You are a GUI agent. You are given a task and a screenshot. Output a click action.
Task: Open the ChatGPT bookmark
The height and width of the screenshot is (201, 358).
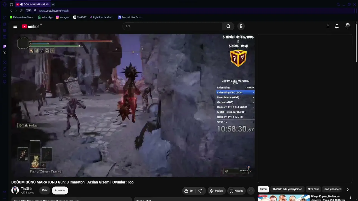click(x=80, y=17)
